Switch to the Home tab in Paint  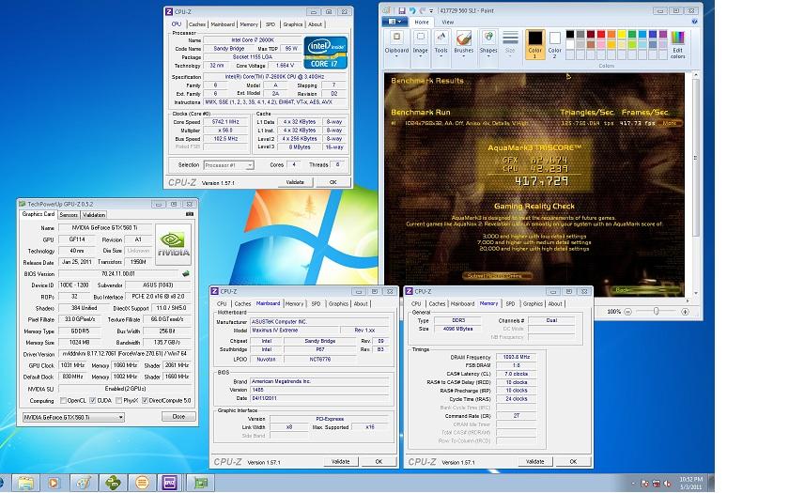click(422, 22)
